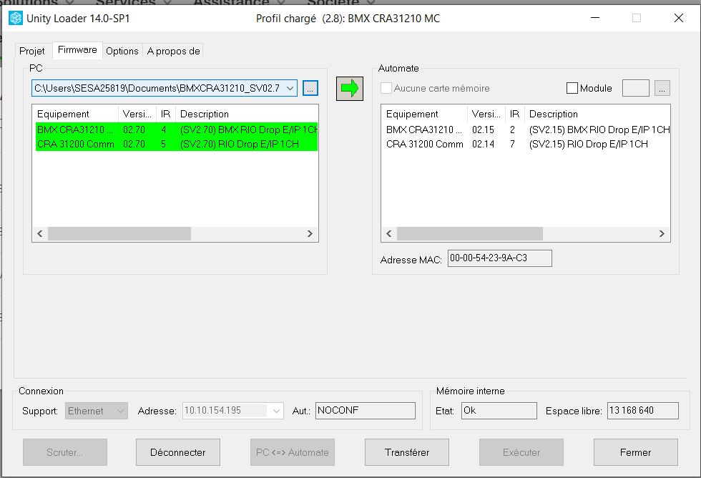Click the green transfer arrow icon
The height and width of the screenshot is (478, 701).
tap(349, 88)
